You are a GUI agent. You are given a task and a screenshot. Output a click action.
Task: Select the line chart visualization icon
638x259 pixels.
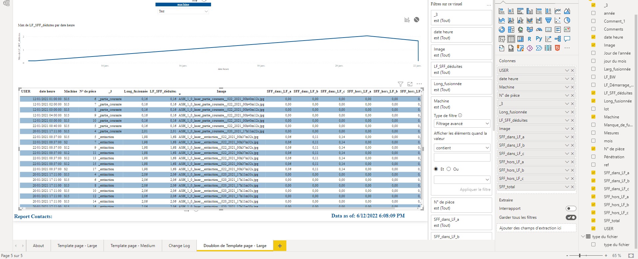[558, 11]
